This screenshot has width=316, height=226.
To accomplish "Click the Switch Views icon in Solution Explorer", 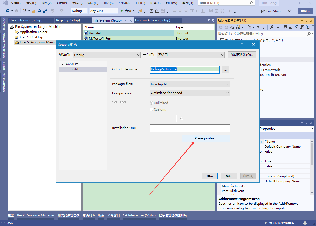I will point(238,27).
